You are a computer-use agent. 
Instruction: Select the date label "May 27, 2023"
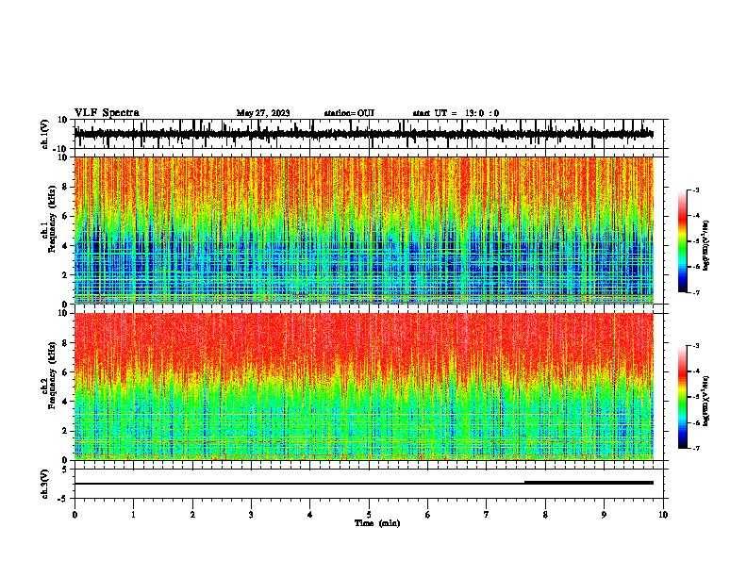(x=263, y=113)
